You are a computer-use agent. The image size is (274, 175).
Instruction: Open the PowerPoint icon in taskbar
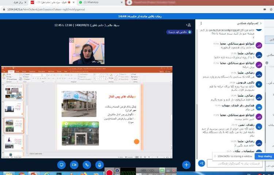click(34, 174)
